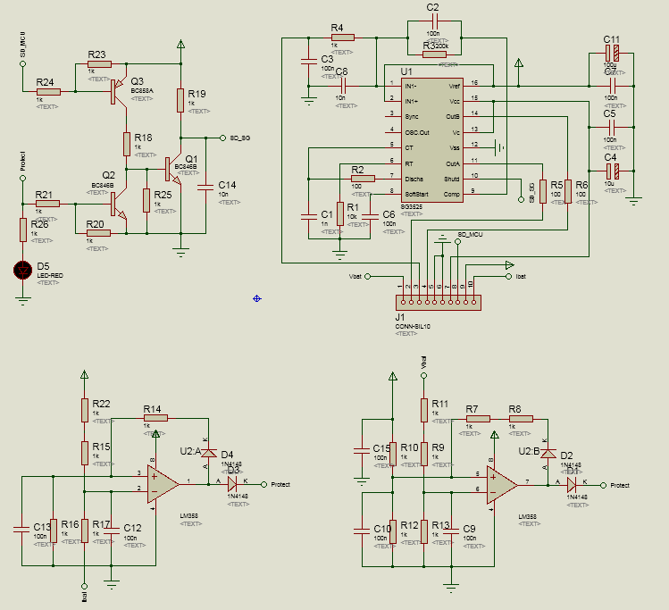Select the J1 CONN-SIL10 connector body

(439, 303)
